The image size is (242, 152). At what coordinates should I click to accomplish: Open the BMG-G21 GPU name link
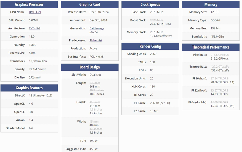coord(35,12)
